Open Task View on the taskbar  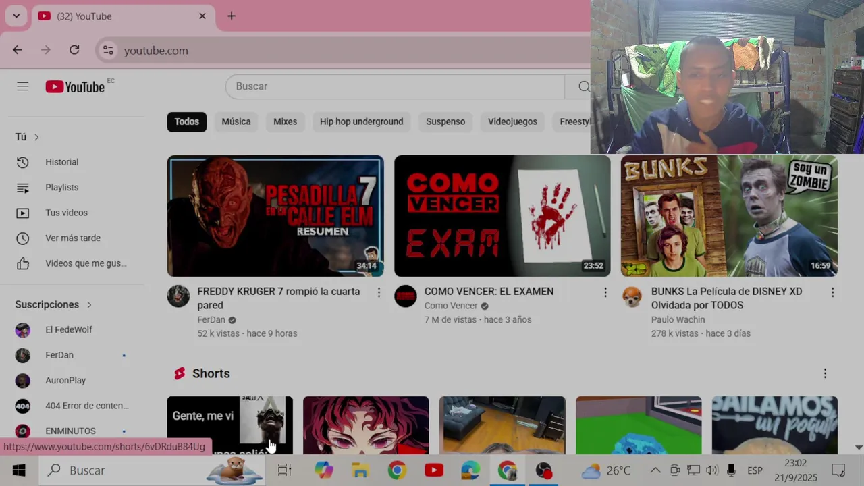285,470
